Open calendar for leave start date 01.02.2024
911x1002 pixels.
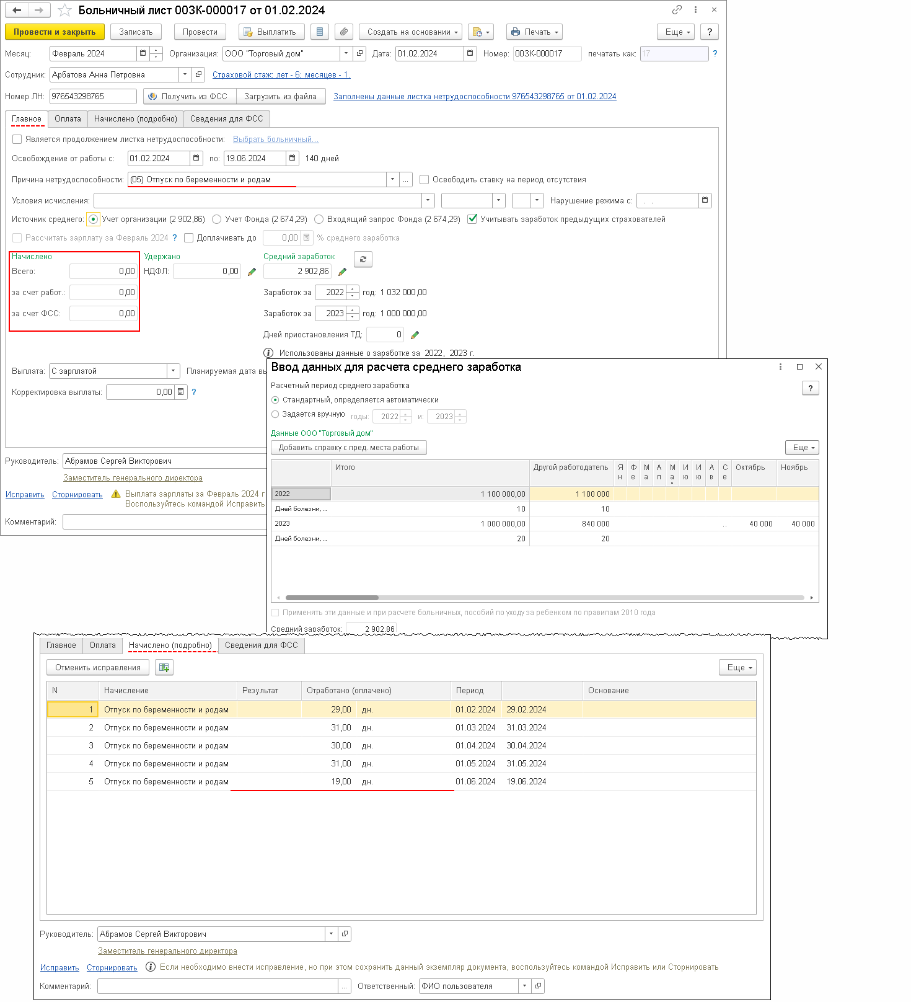pos(196,159)
